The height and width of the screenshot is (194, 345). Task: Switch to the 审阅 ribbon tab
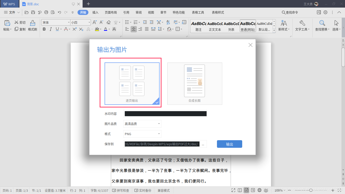coord(139,12)
